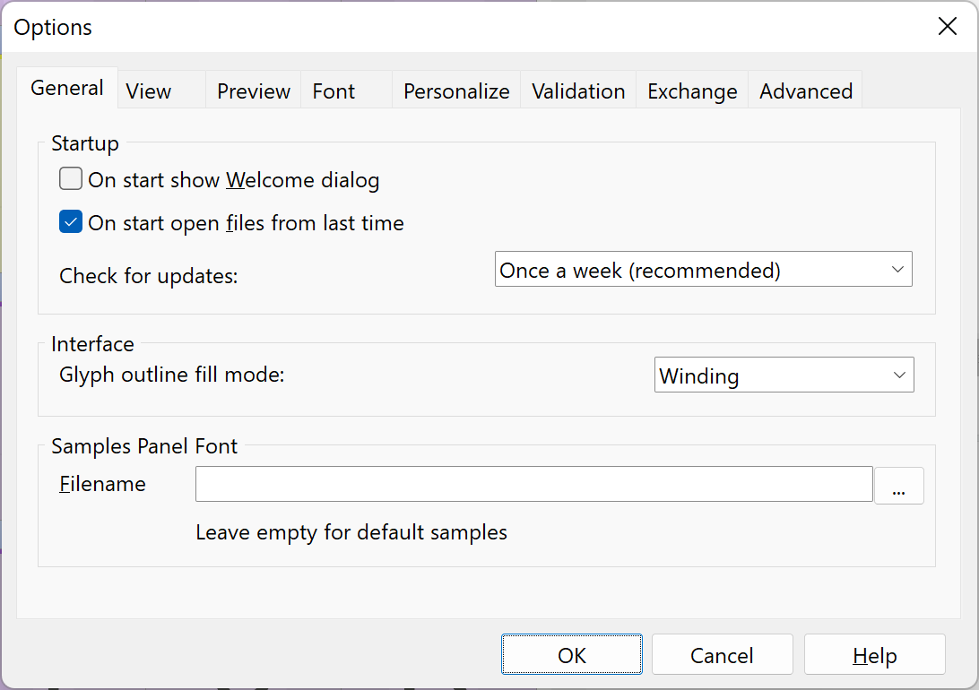This screenshot has width=979, height=690.
Task: Select the General tab
Action: [x=67, y=88]
